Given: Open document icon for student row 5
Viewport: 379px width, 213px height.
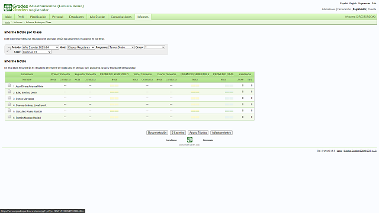Looking at the screenshot, I should pyautogui.click(x=9, y=110).
